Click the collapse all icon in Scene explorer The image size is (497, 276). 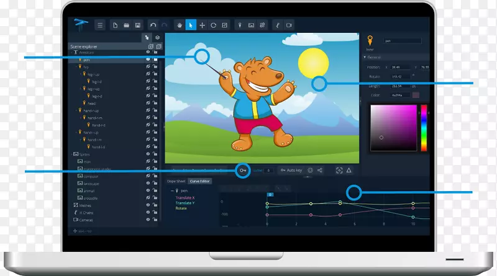[159, 47]
